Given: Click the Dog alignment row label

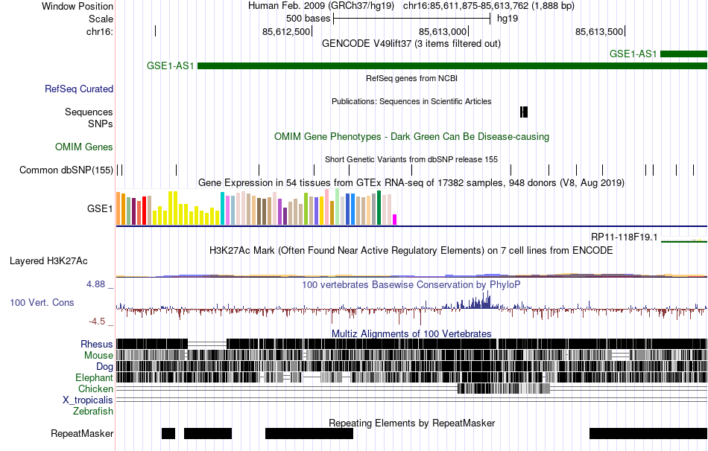Looking at the screenshot, I should point(104,367).
